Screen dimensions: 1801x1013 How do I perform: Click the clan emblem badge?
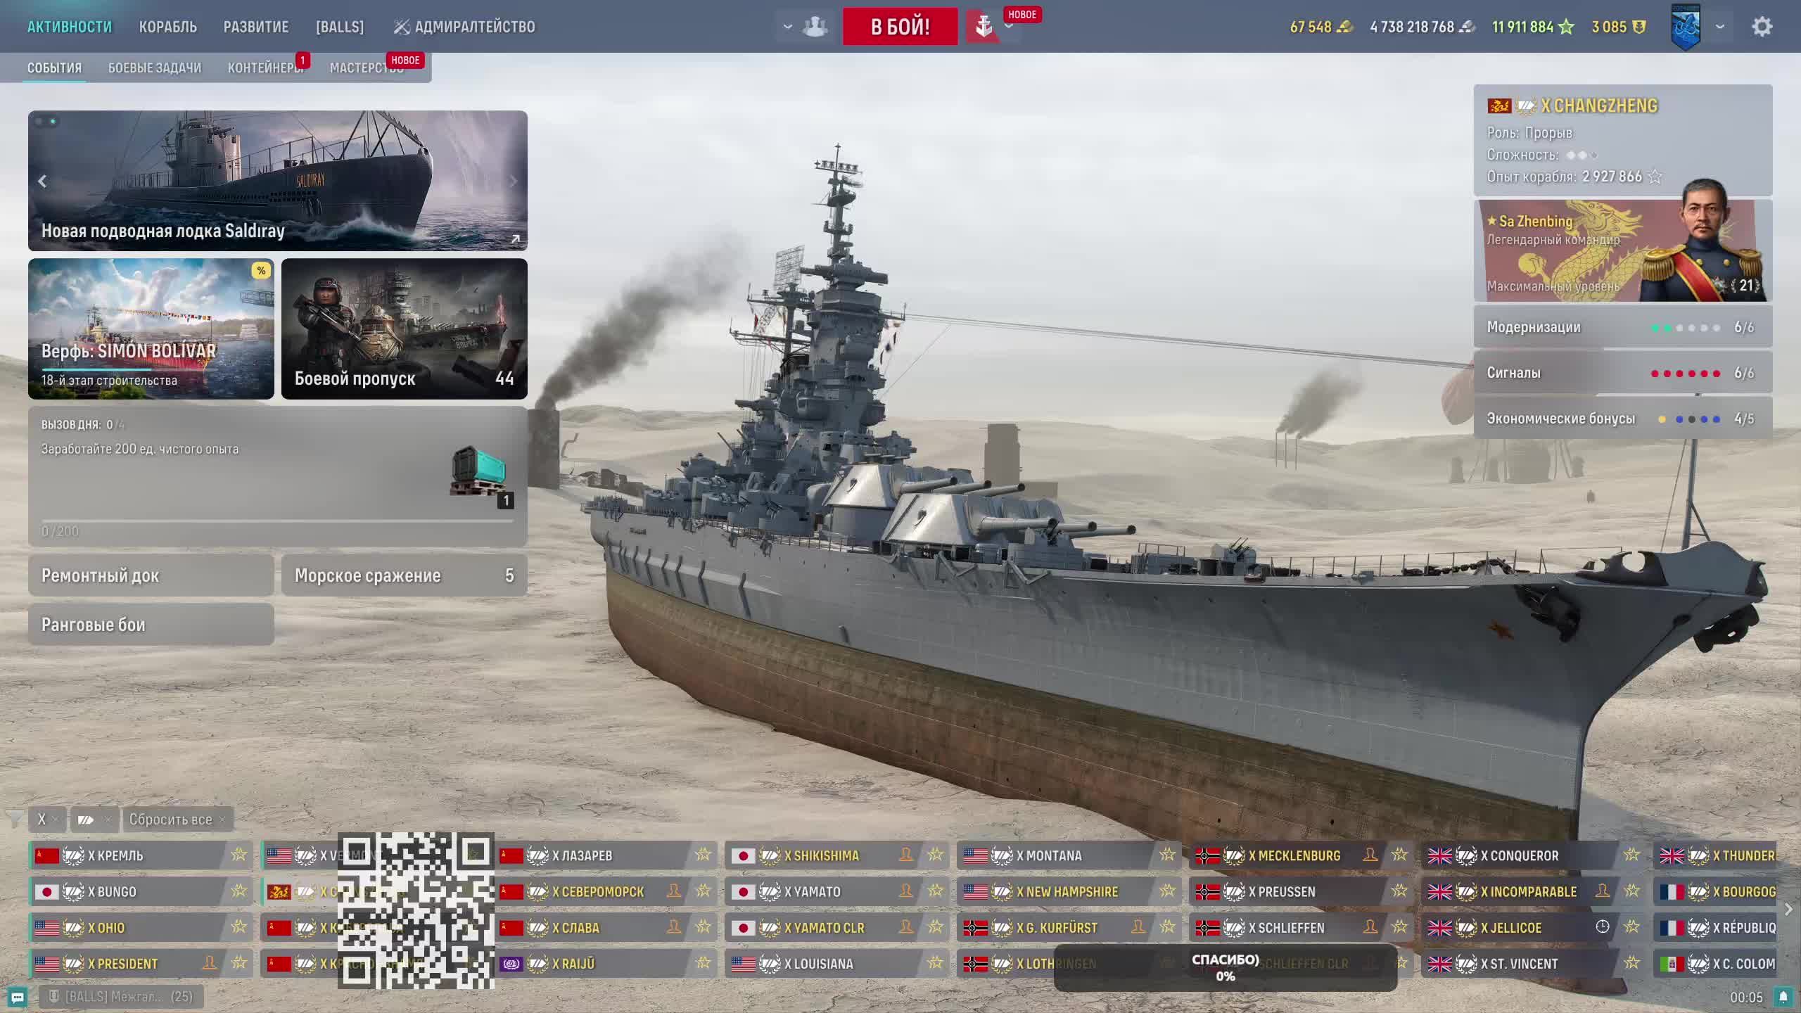coord(1686,27)
